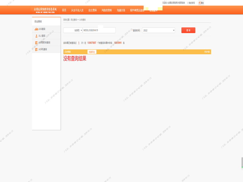Screen dimensions: 243x182
Task: Expand the 查询时间 year dropdown showing 2022
Action: point(159,30)
